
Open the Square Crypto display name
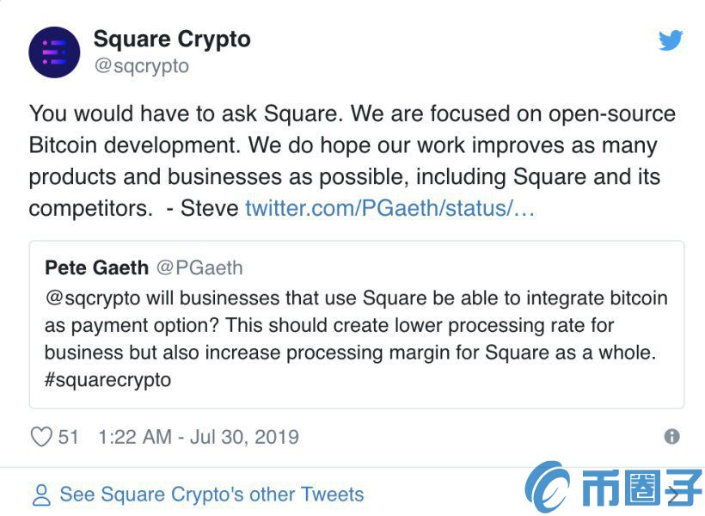(x=172, y=40)
